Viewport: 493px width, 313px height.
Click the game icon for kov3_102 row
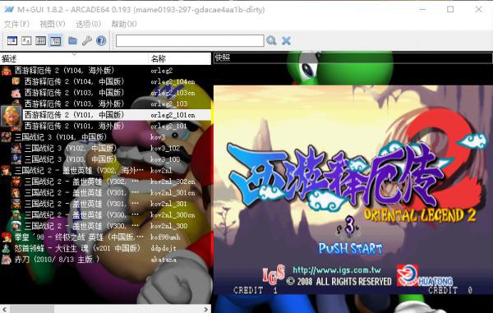coord(16,148)
